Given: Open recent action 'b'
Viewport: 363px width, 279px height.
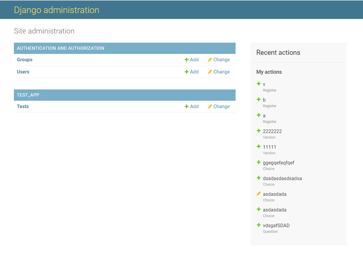Looking at the screenshot, I should click(x=264, y=100).
